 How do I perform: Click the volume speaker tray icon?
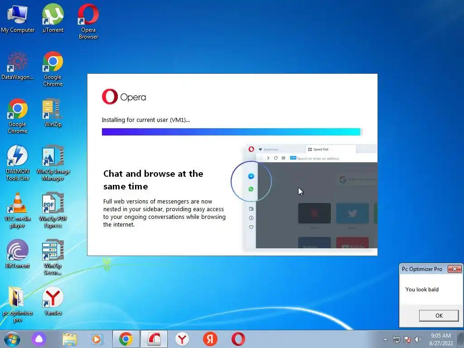click(418, 339)
